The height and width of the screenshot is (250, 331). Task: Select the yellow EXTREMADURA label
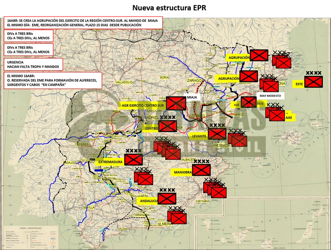[x=110, y=162]
